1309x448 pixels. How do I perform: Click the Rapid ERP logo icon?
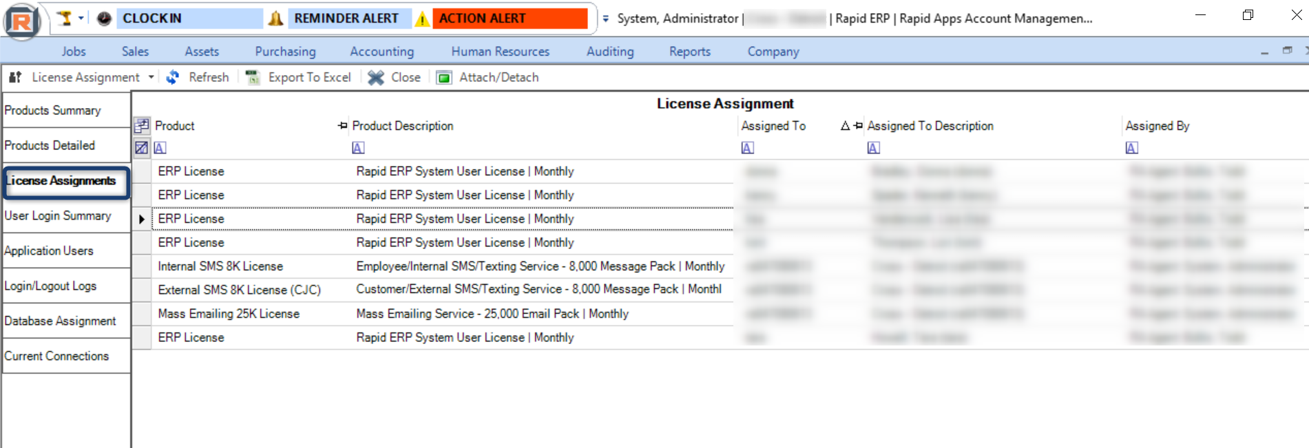tap(22, 21)
